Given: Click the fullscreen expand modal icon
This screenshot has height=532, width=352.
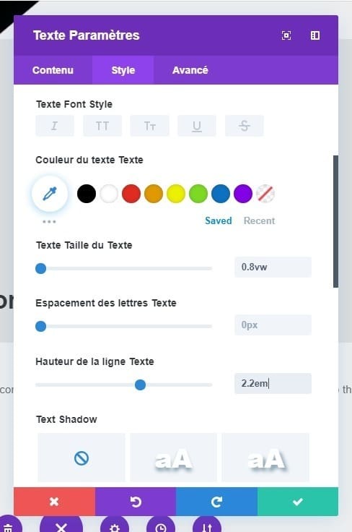Looking at the screenshot, I should click(286, 35).
